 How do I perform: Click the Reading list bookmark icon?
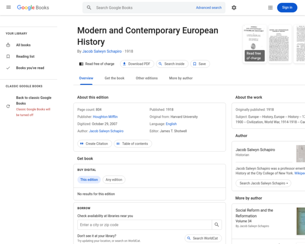point(8,56)
